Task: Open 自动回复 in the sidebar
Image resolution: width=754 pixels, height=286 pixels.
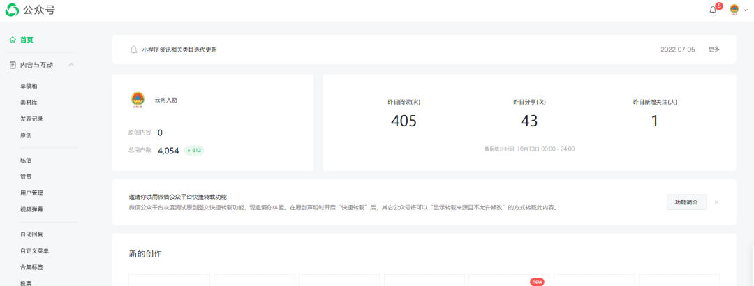Action: [x=31, y=234]
